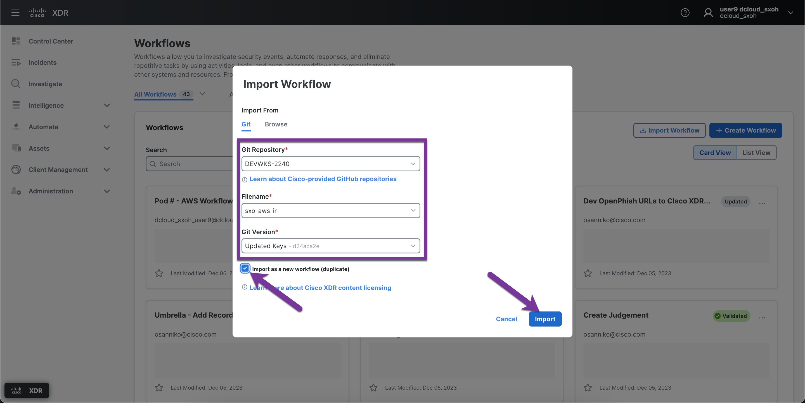Open the Cisco XDR content licensing link
Viewport: 805px width, 403px height.
point(320,287)
